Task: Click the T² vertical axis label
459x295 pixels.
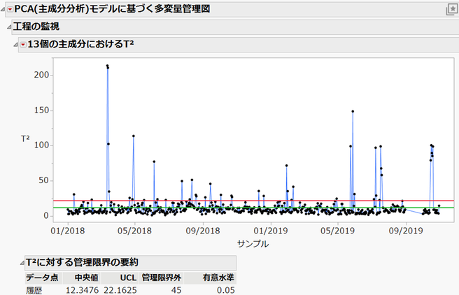Action: pos(25,138)
